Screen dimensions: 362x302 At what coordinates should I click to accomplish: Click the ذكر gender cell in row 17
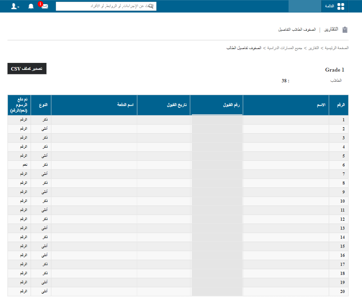[x=41, y=264]
